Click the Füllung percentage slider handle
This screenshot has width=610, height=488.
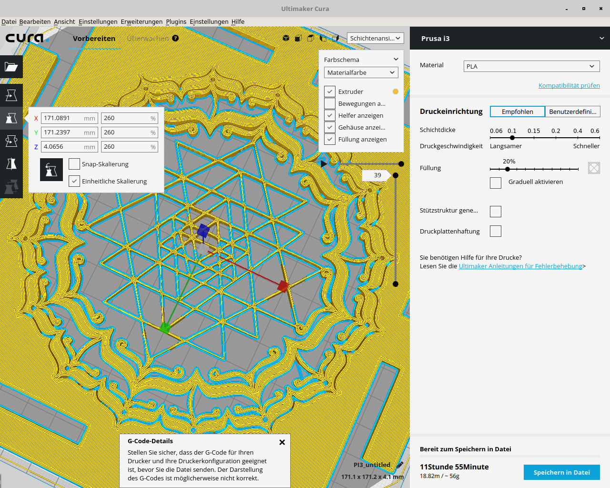[x=508, y=169]
